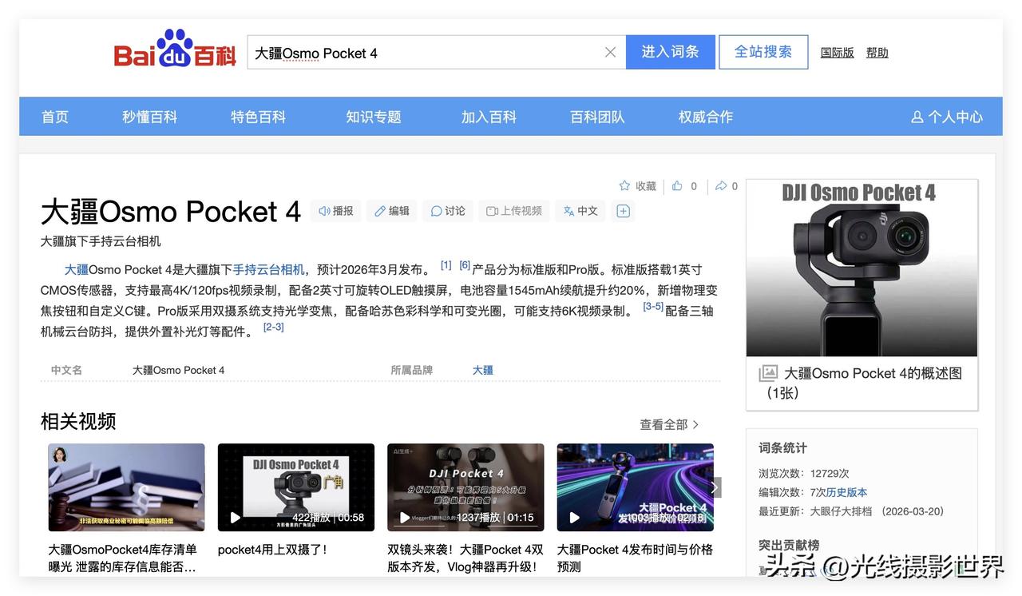The height and width of the screenshot is (596, 1022).
Task: Click the thumbs-up like icon
Action: click(x=678, y=185)
